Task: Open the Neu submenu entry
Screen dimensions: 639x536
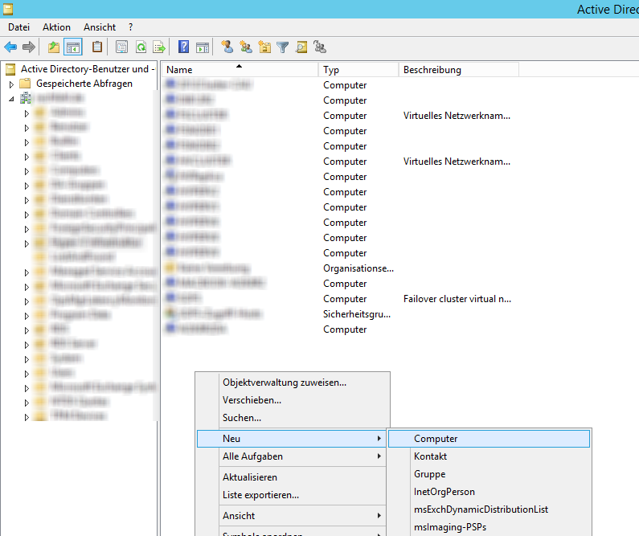Action: pyautogui.click(x=292, y=439)
